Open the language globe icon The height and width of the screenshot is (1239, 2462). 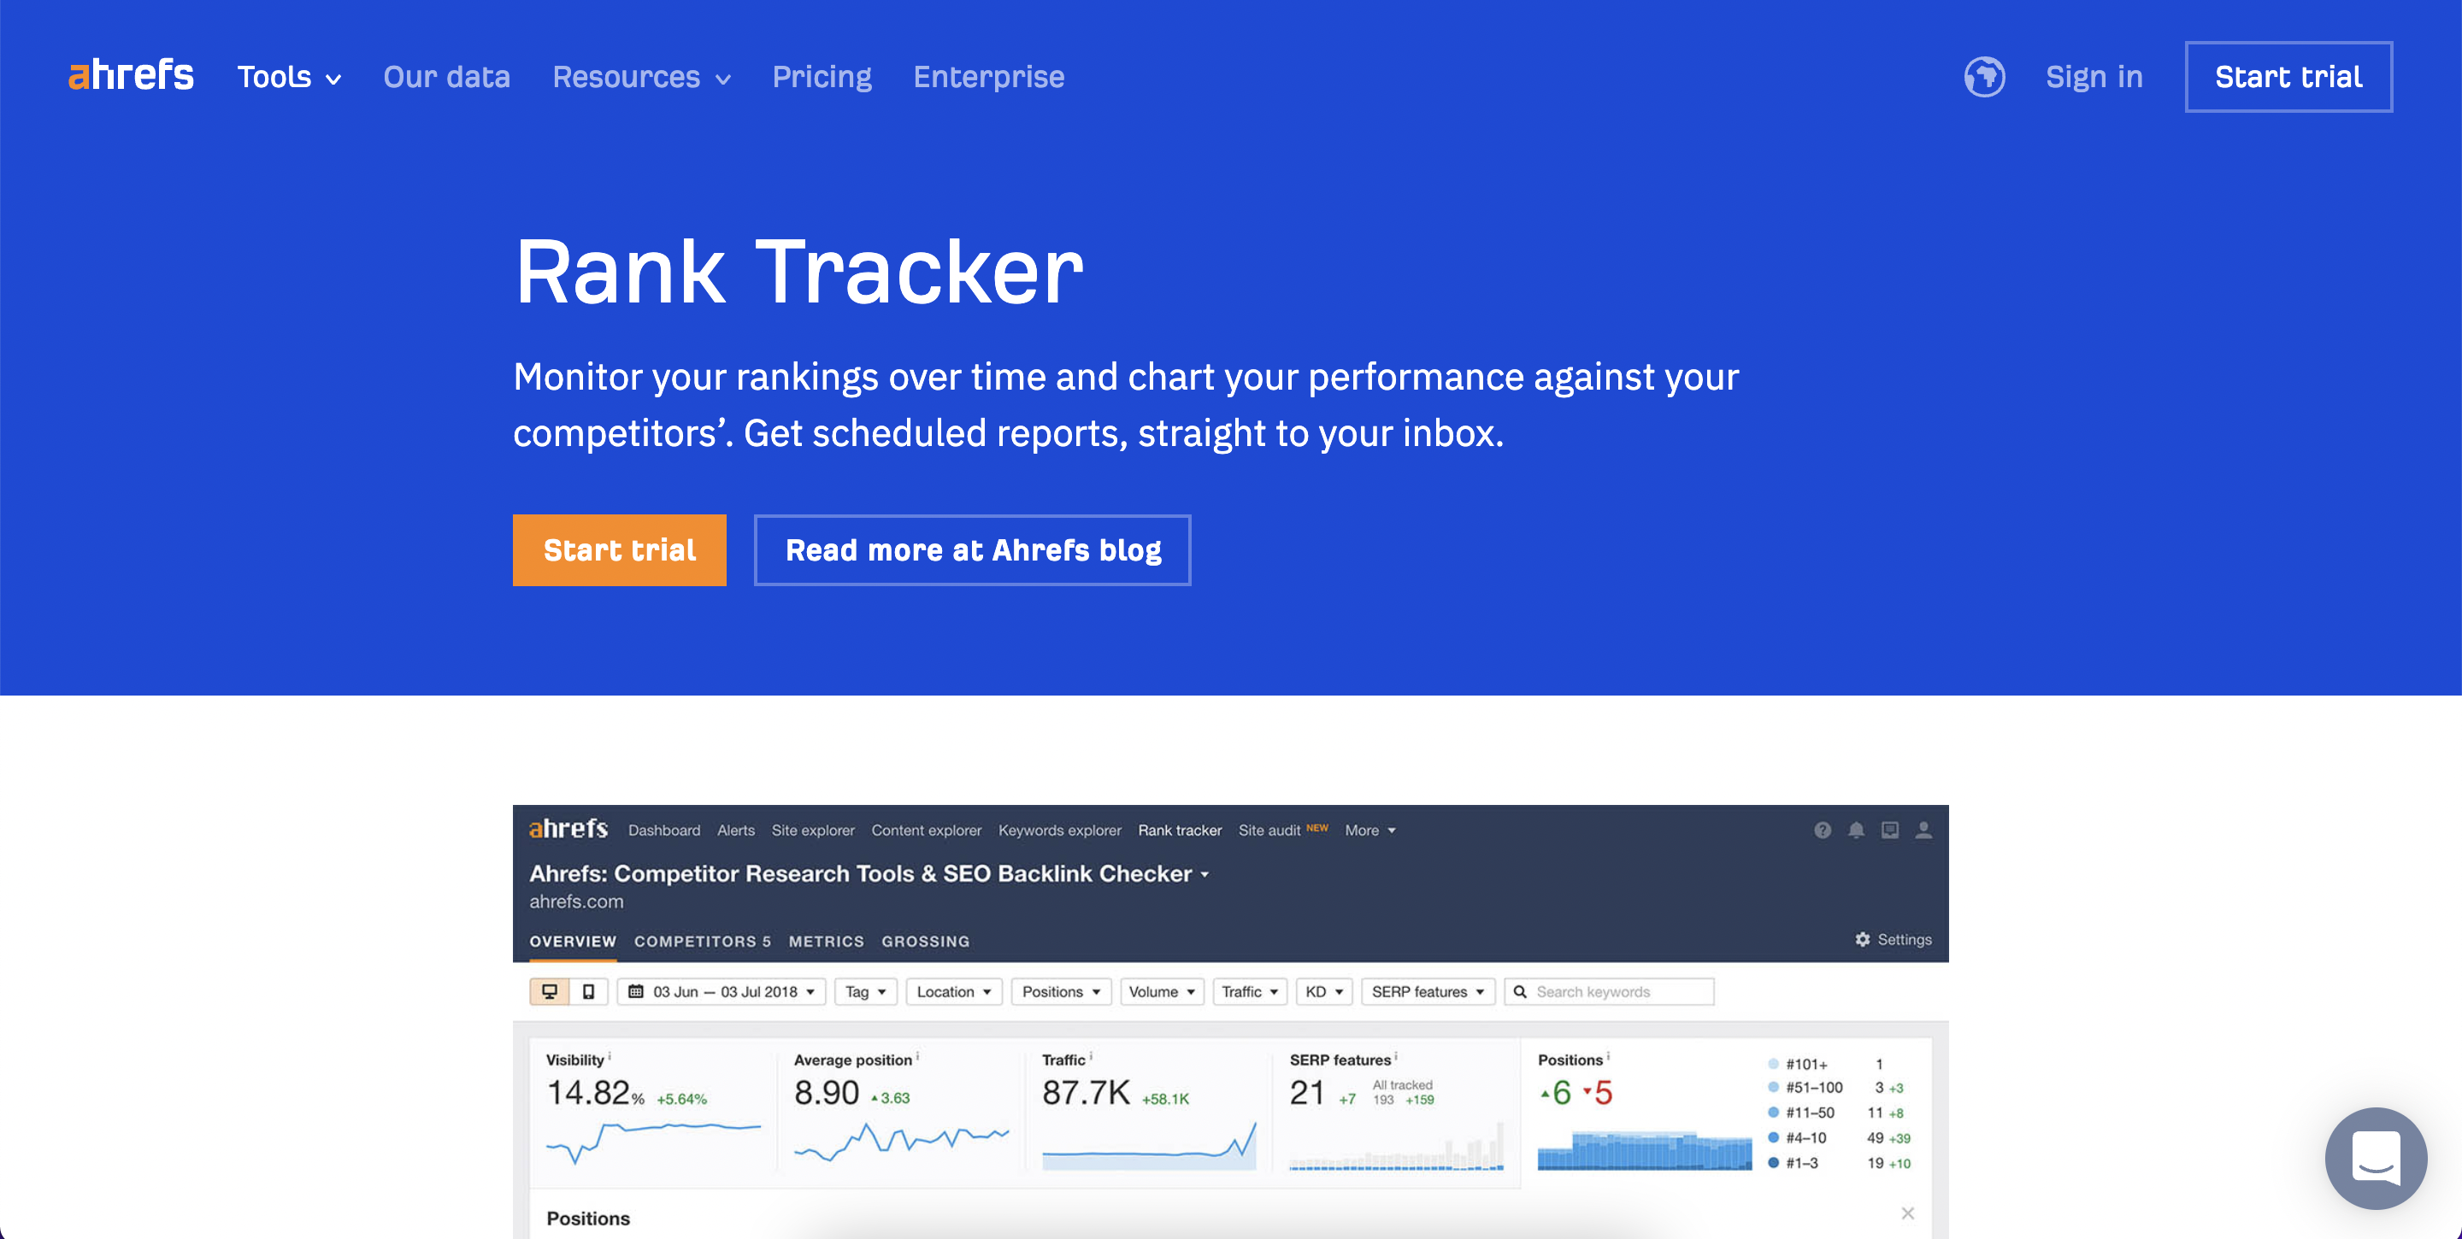1984,76
